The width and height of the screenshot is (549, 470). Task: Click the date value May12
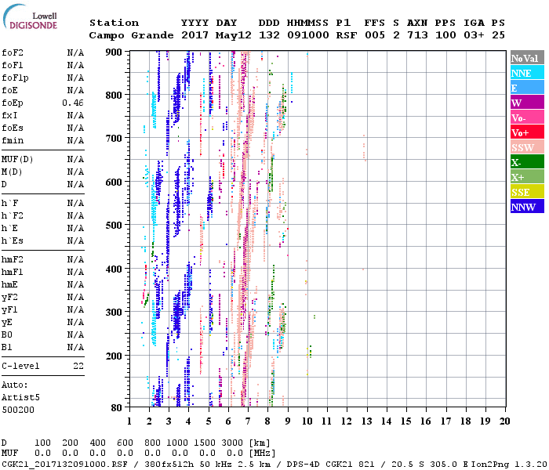point(234,35)
